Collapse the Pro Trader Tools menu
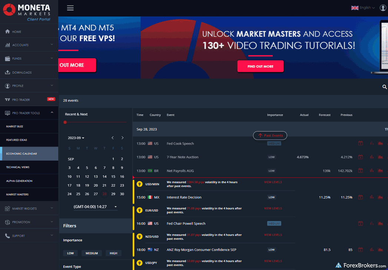Image resolution: width=388 pixels, height=270 pixels. pos(29,113)
